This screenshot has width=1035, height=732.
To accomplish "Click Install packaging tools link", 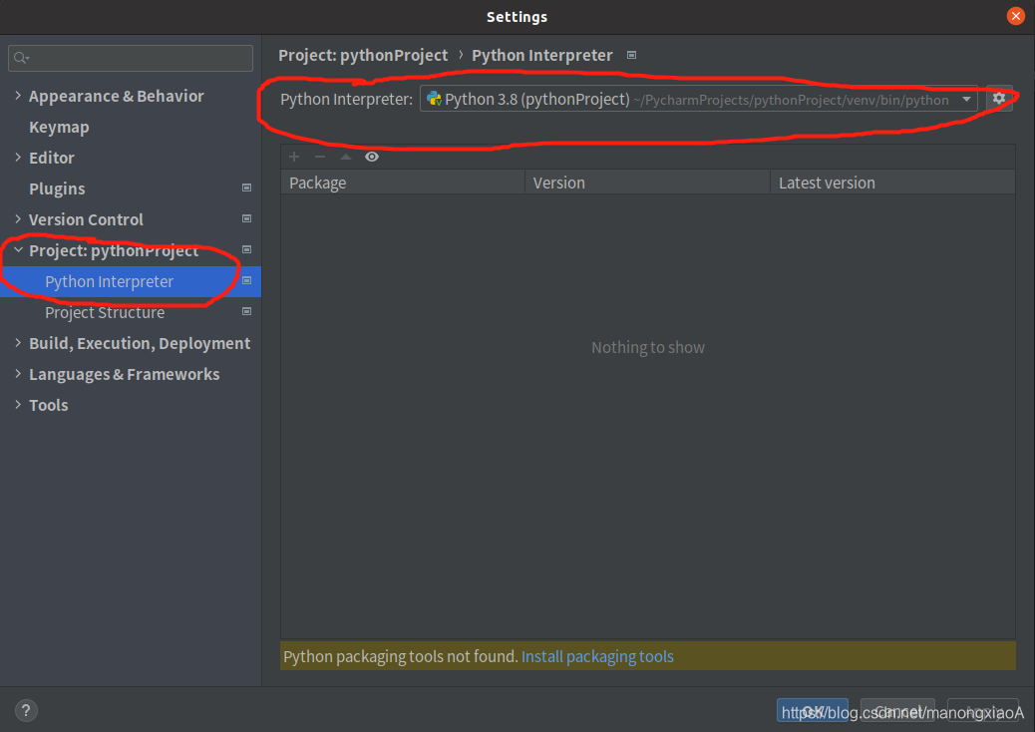I will (597, 657).
